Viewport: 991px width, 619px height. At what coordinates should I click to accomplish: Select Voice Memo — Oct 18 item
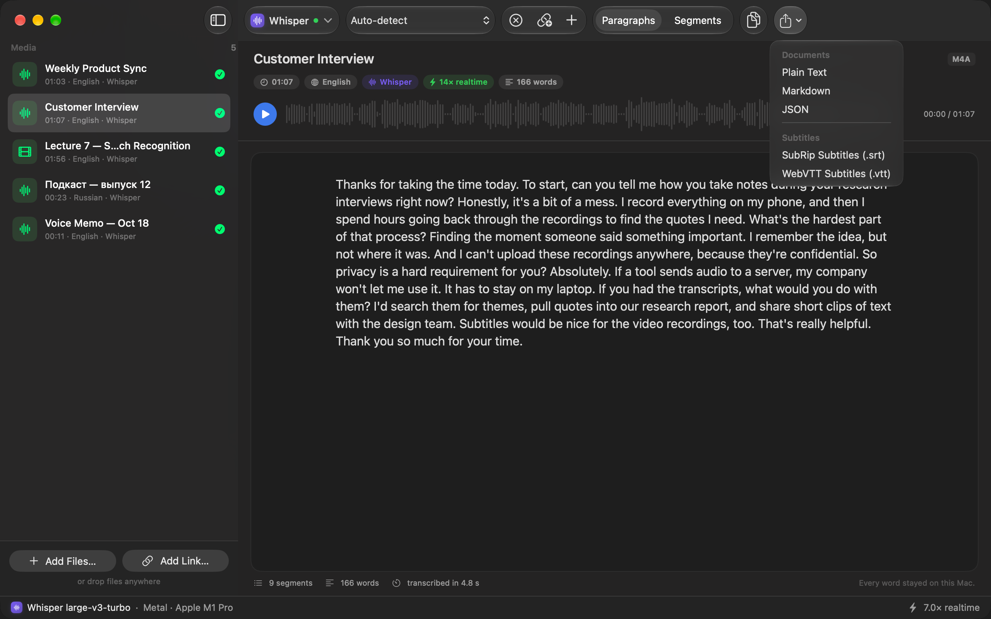pos(119,229)
